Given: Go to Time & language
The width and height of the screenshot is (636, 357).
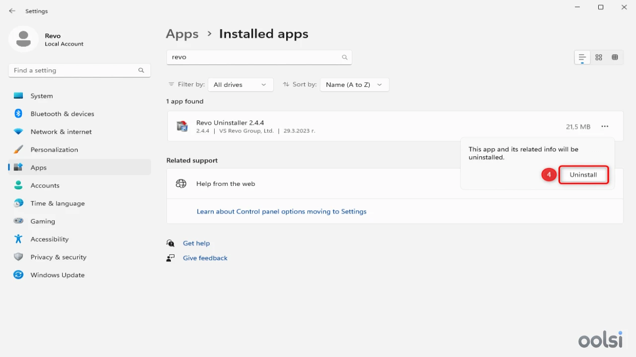Looking at the screenshot, I should point(79,203).
